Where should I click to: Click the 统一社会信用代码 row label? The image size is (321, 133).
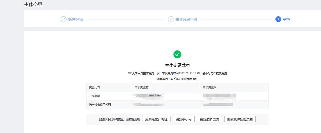coord(100,105)
